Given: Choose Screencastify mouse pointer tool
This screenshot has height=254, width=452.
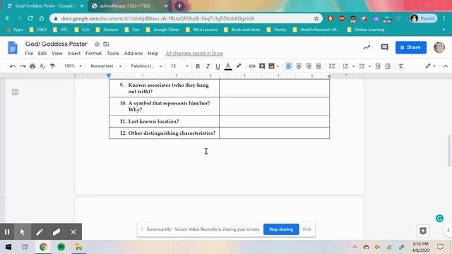Looking at the screenshot, I should pyautogui.click(x=23, y=232).
